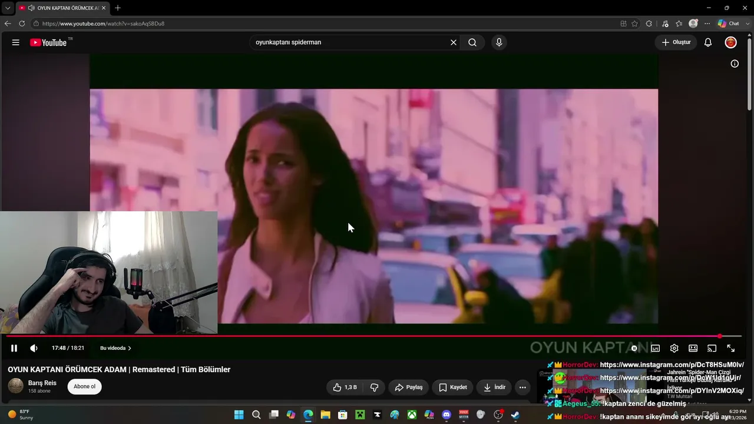Open the Xbox app on taskbar
754x424 pixels.
click(412, 415)
